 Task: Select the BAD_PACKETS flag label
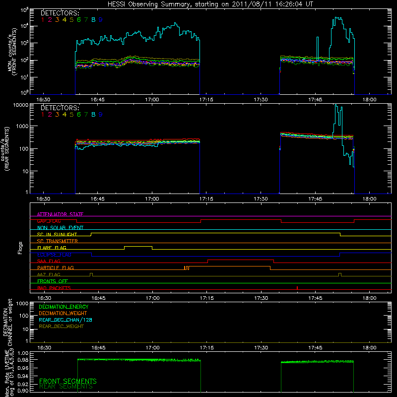[54, 288]
